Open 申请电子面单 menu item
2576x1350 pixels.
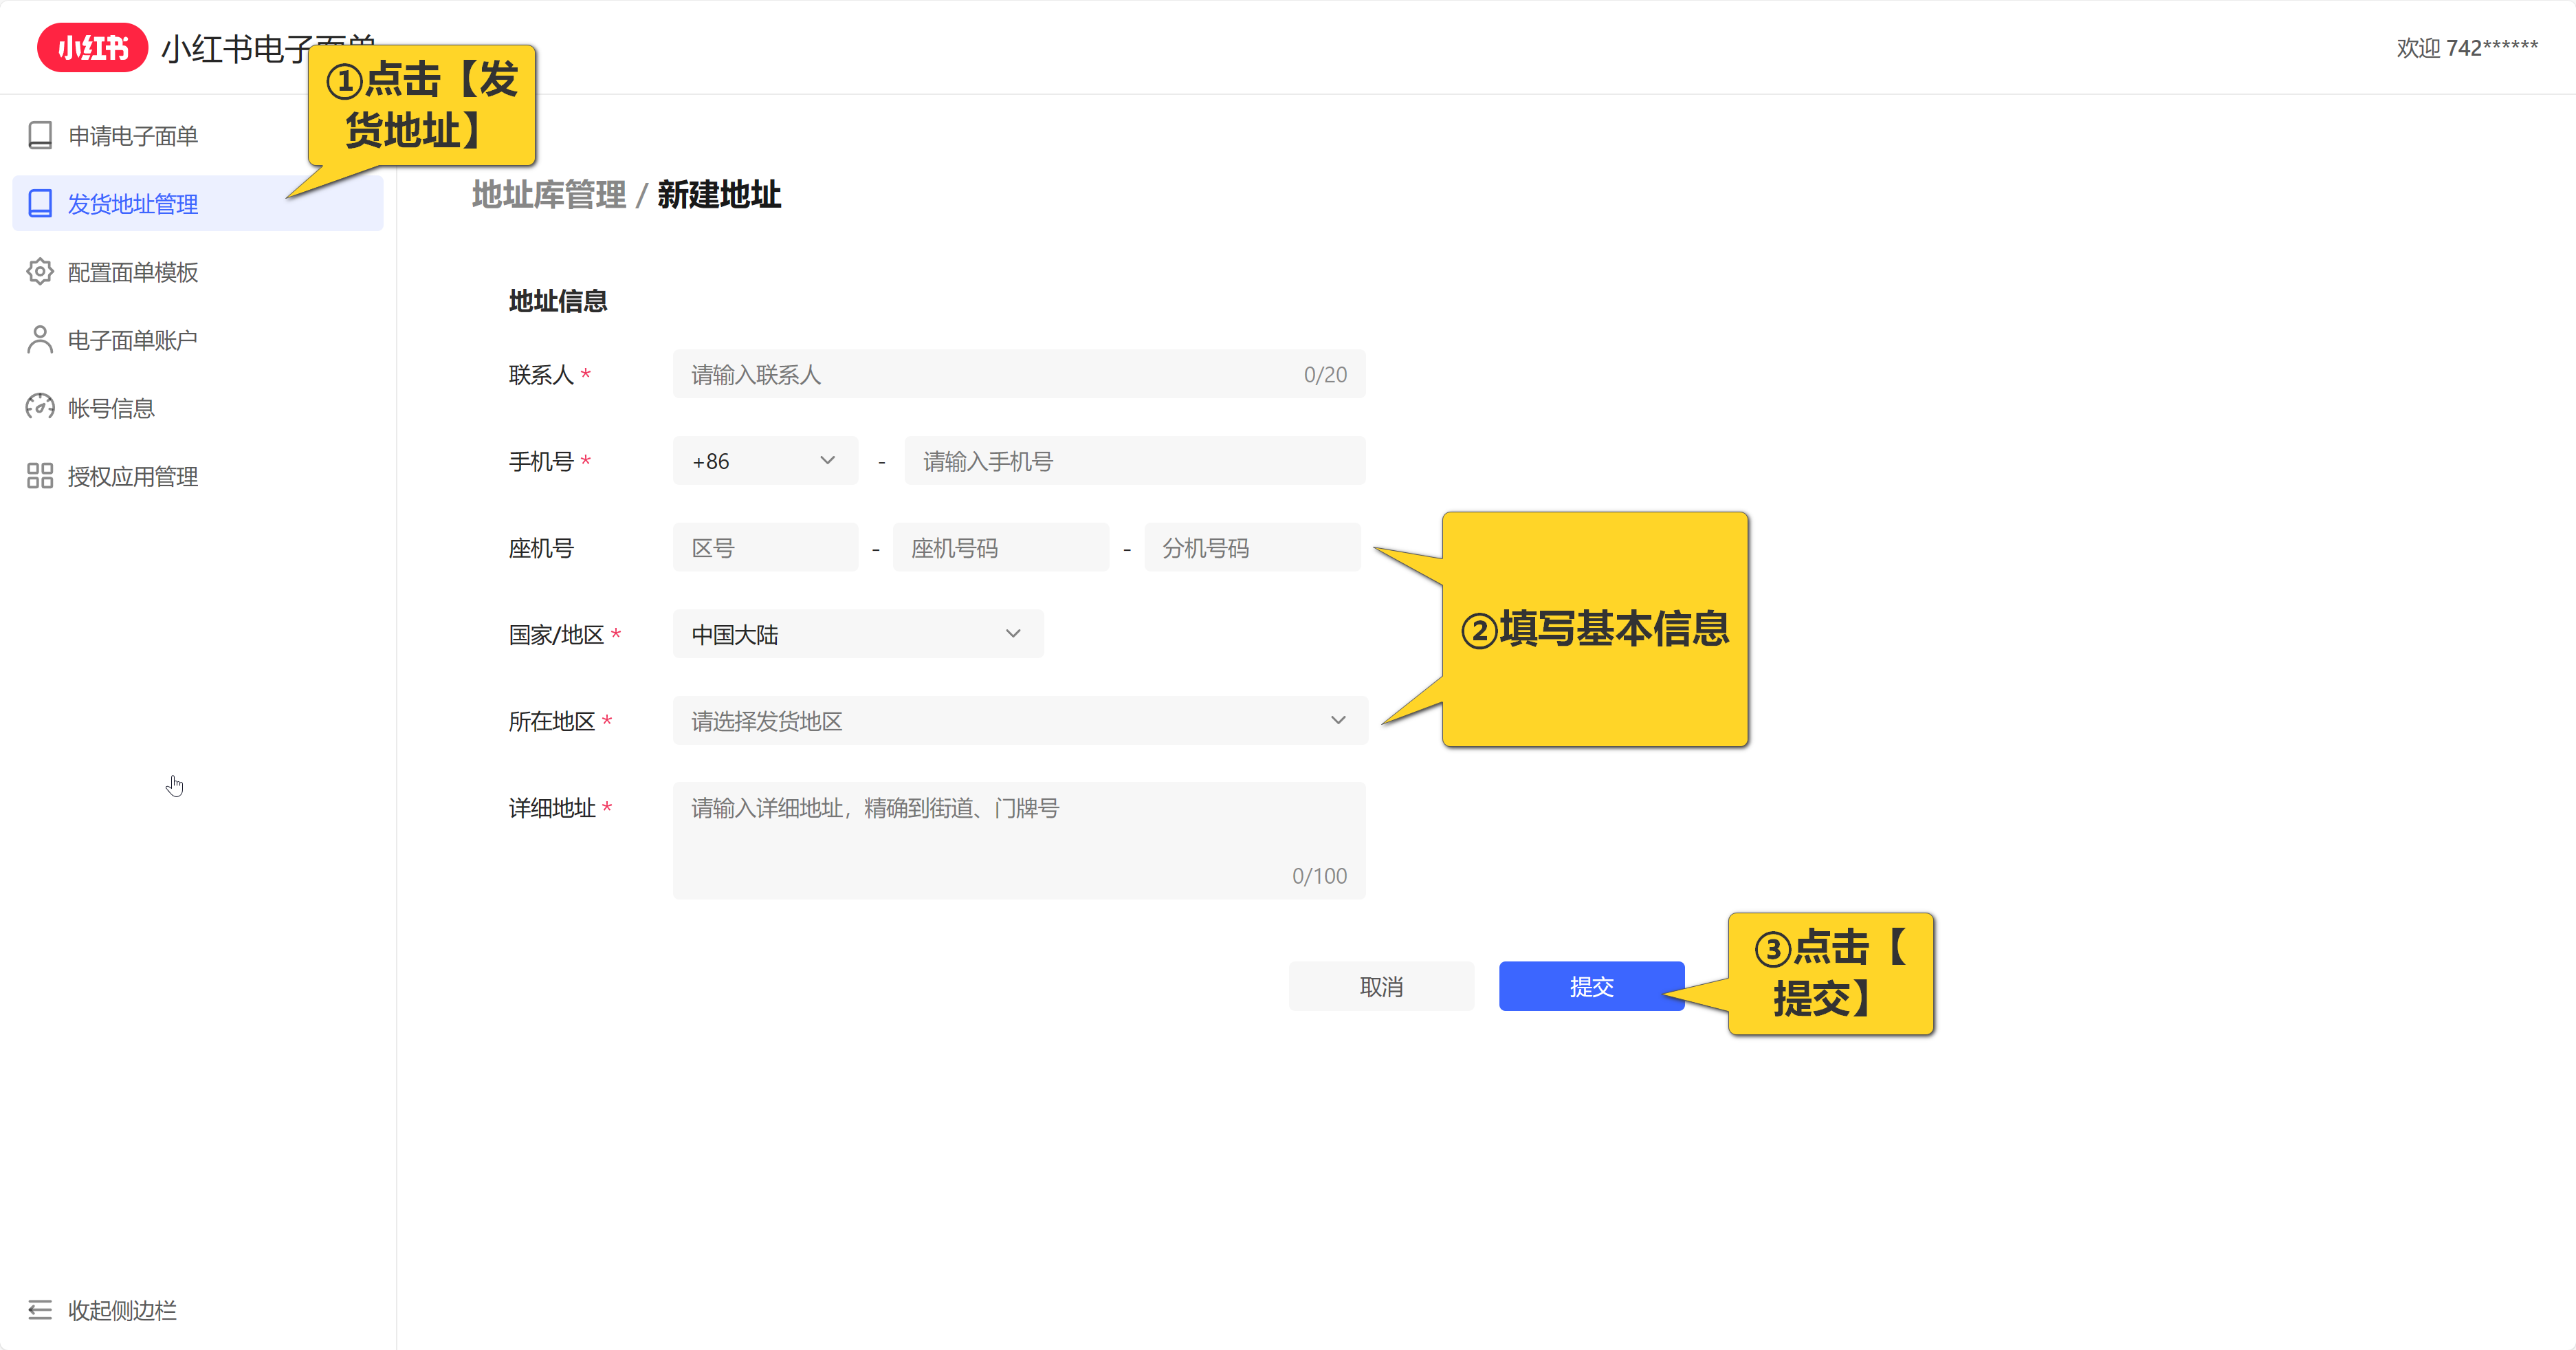pos(132,135)
